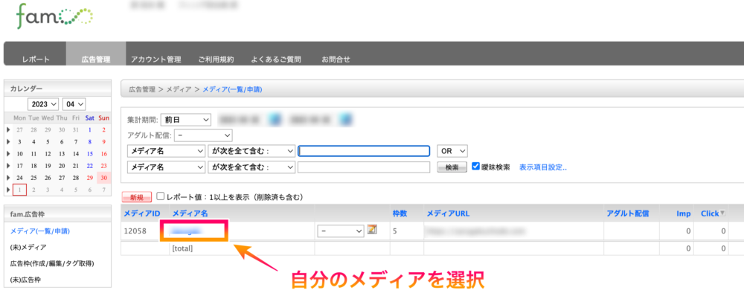
Task: Open (未)メディア in the sidebar
Action: pyautogui.click(x=28, y=247)
